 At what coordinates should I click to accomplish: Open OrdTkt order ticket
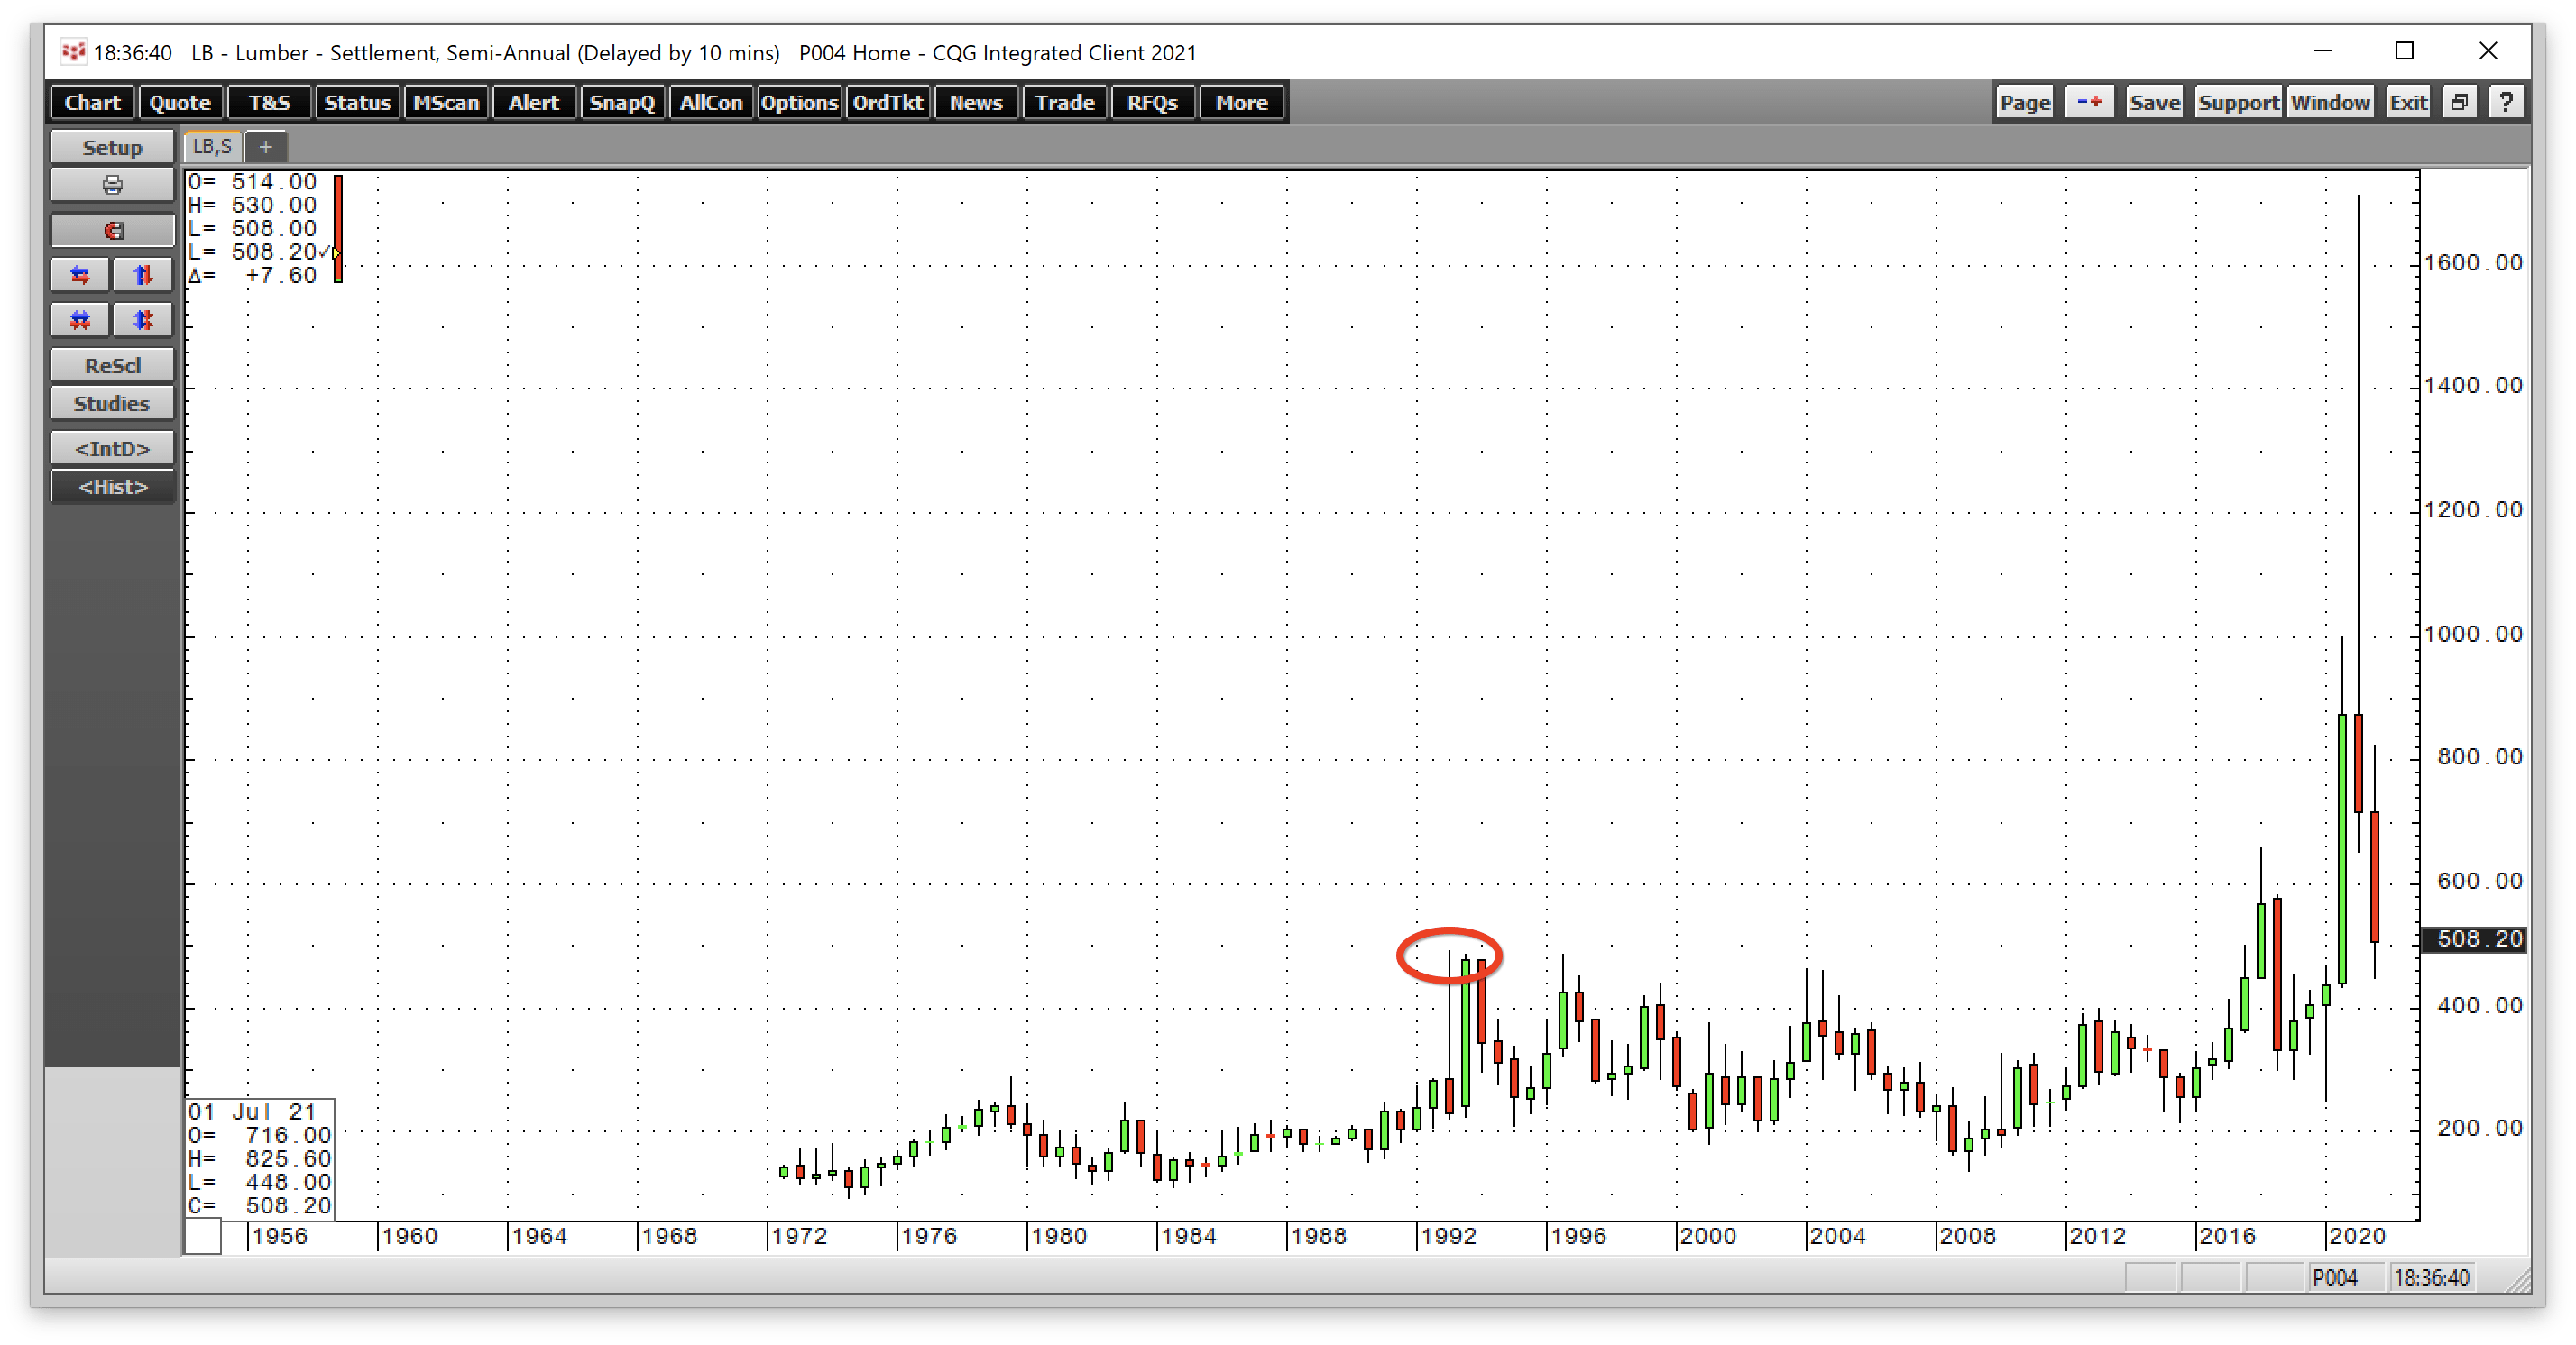coord(888,102)
